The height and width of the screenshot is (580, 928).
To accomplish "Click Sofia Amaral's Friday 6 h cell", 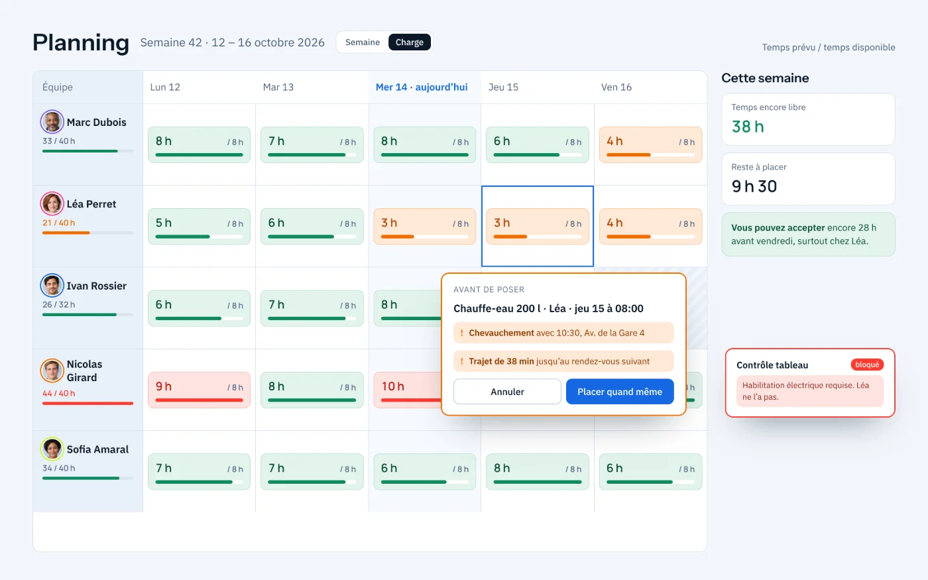I will point(650,471).
